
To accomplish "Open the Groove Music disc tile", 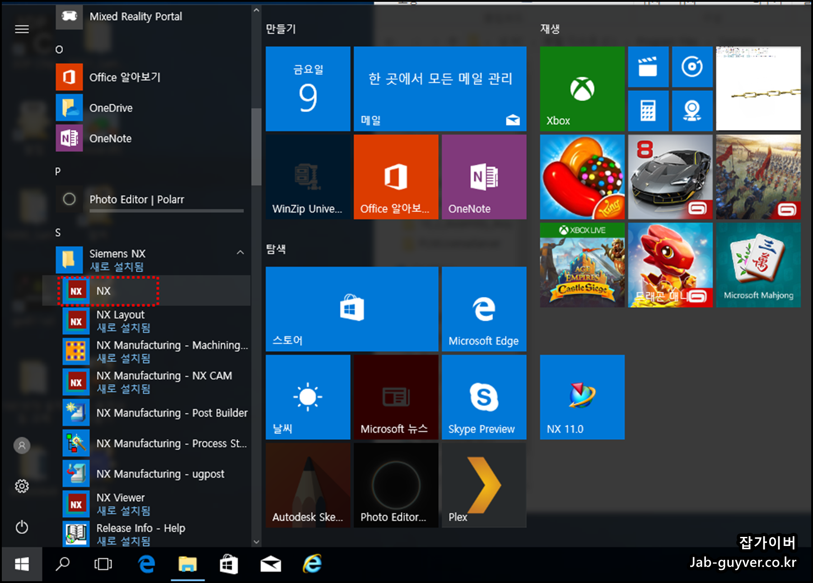I will coord(692,67).
